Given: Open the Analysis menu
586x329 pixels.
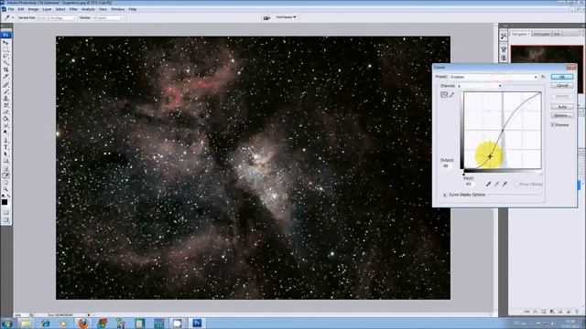Looking at the screenshot, I should (x=88, y=9).
